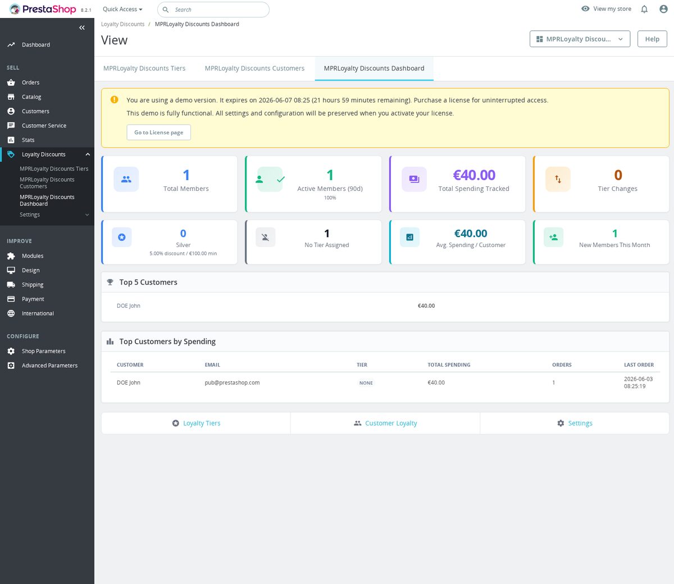Open the Catalog menu item

[x=31, y=97]
